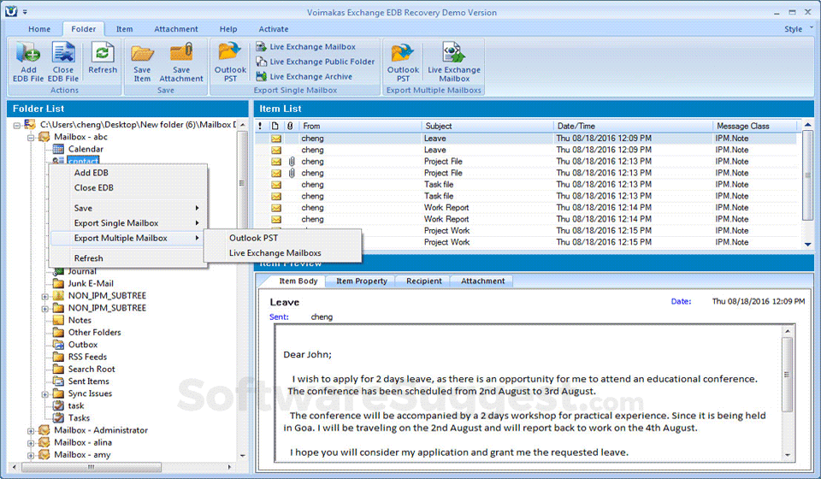This screenshot has width=821, height=479.
Task: Switch to the Home ribbon tab
Action: tap(39, 29)
